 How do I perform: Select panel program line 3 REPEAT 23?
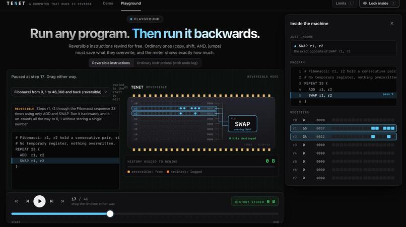pyautogui.click(x=344, y=84)
